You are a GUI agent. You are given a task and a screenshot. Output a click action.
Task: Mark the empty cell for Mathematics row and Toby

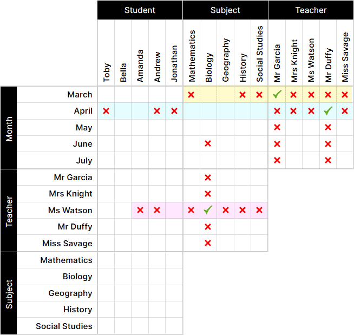[x=106, y=260]
